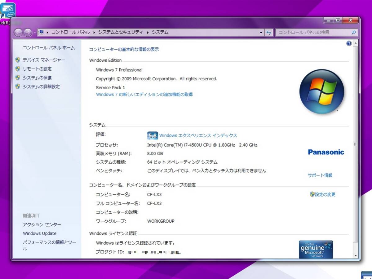This screenshot has width=372, height=279.
Task: Expand the arrow after コントロール パネル breadcrumb
Action: [x=94, y=32]
